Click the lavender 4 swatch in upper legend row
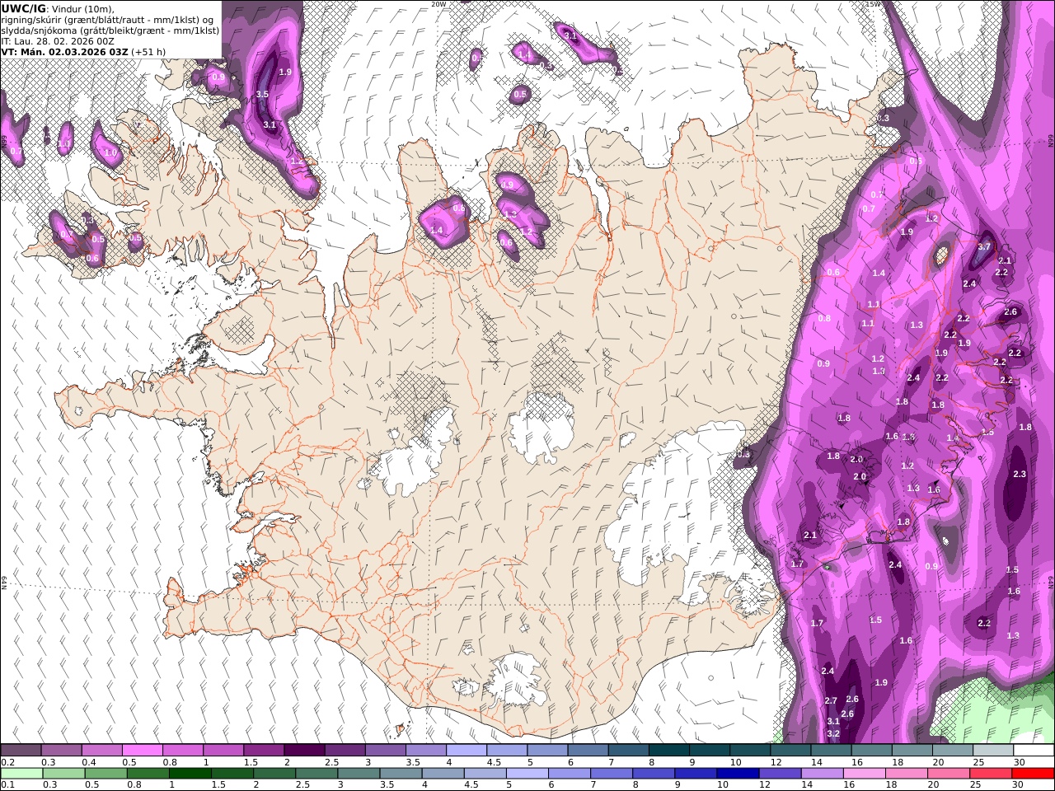 [466, 750]
